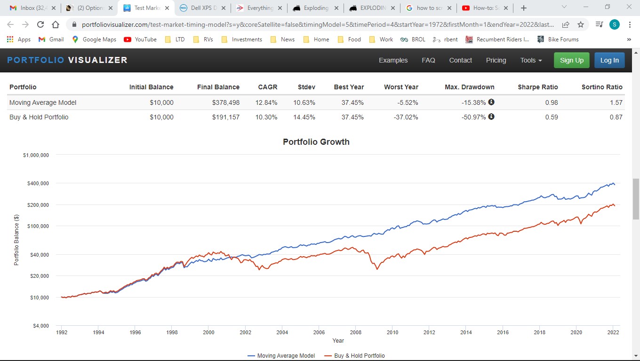Viewport: 640px width, 361px height.
Task: Click the share page icon in address bar
Action: [x=566, y=24]
